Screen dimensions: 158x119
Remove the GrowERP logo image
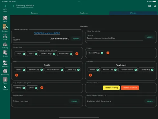[102, 53]
